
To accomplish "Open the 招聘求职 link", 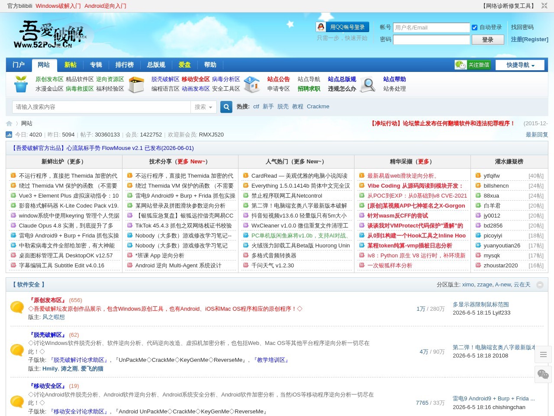I will pos(309,89).
